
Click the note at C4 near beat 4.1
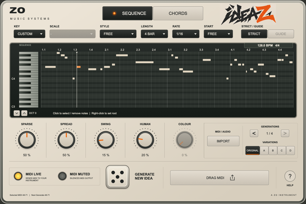tap(227, 78)
